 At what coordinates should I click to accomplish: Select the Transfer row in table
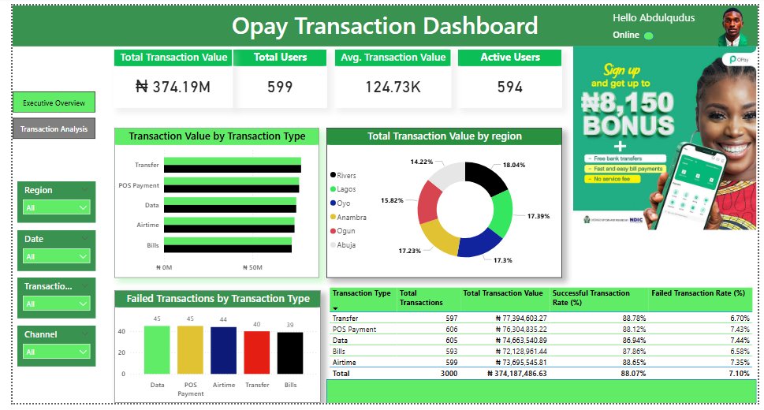coord(541,319)
